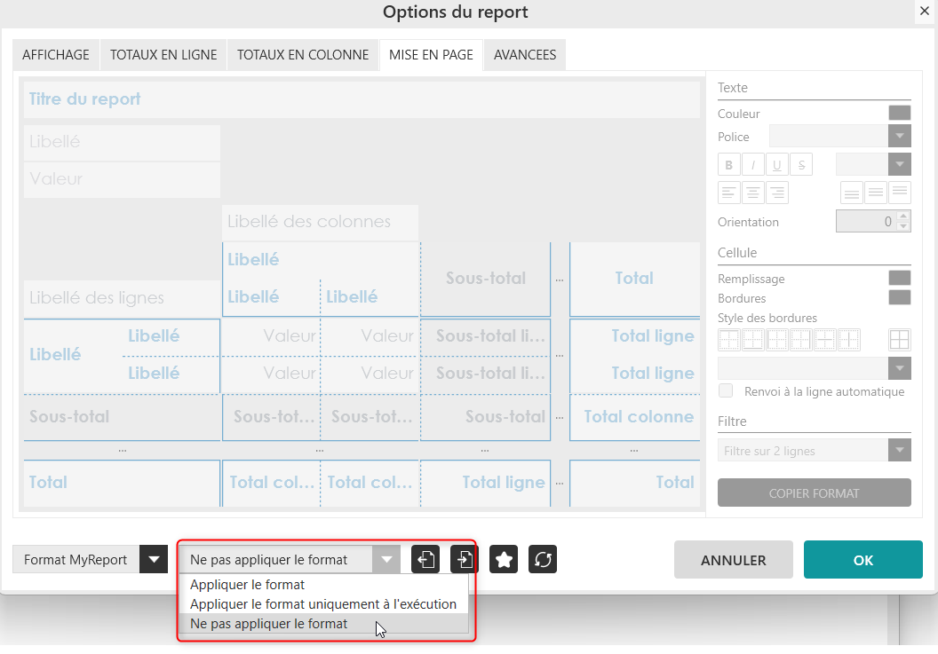This screenshot has height=654, width=938.
Task: Switch to the TOTAUX EN COLONNE tab
Action: (x=302, y=55)
